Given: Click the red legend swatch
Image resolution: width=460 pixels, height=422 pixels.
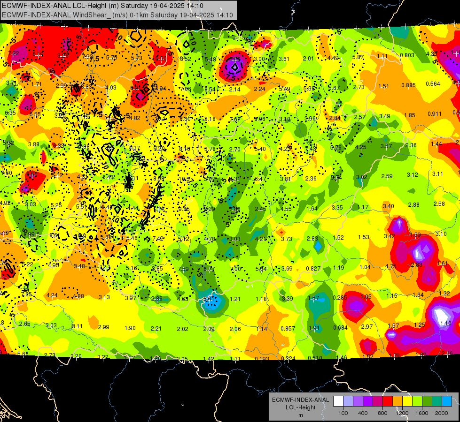Looking at the screenshot, I should 388,401.
